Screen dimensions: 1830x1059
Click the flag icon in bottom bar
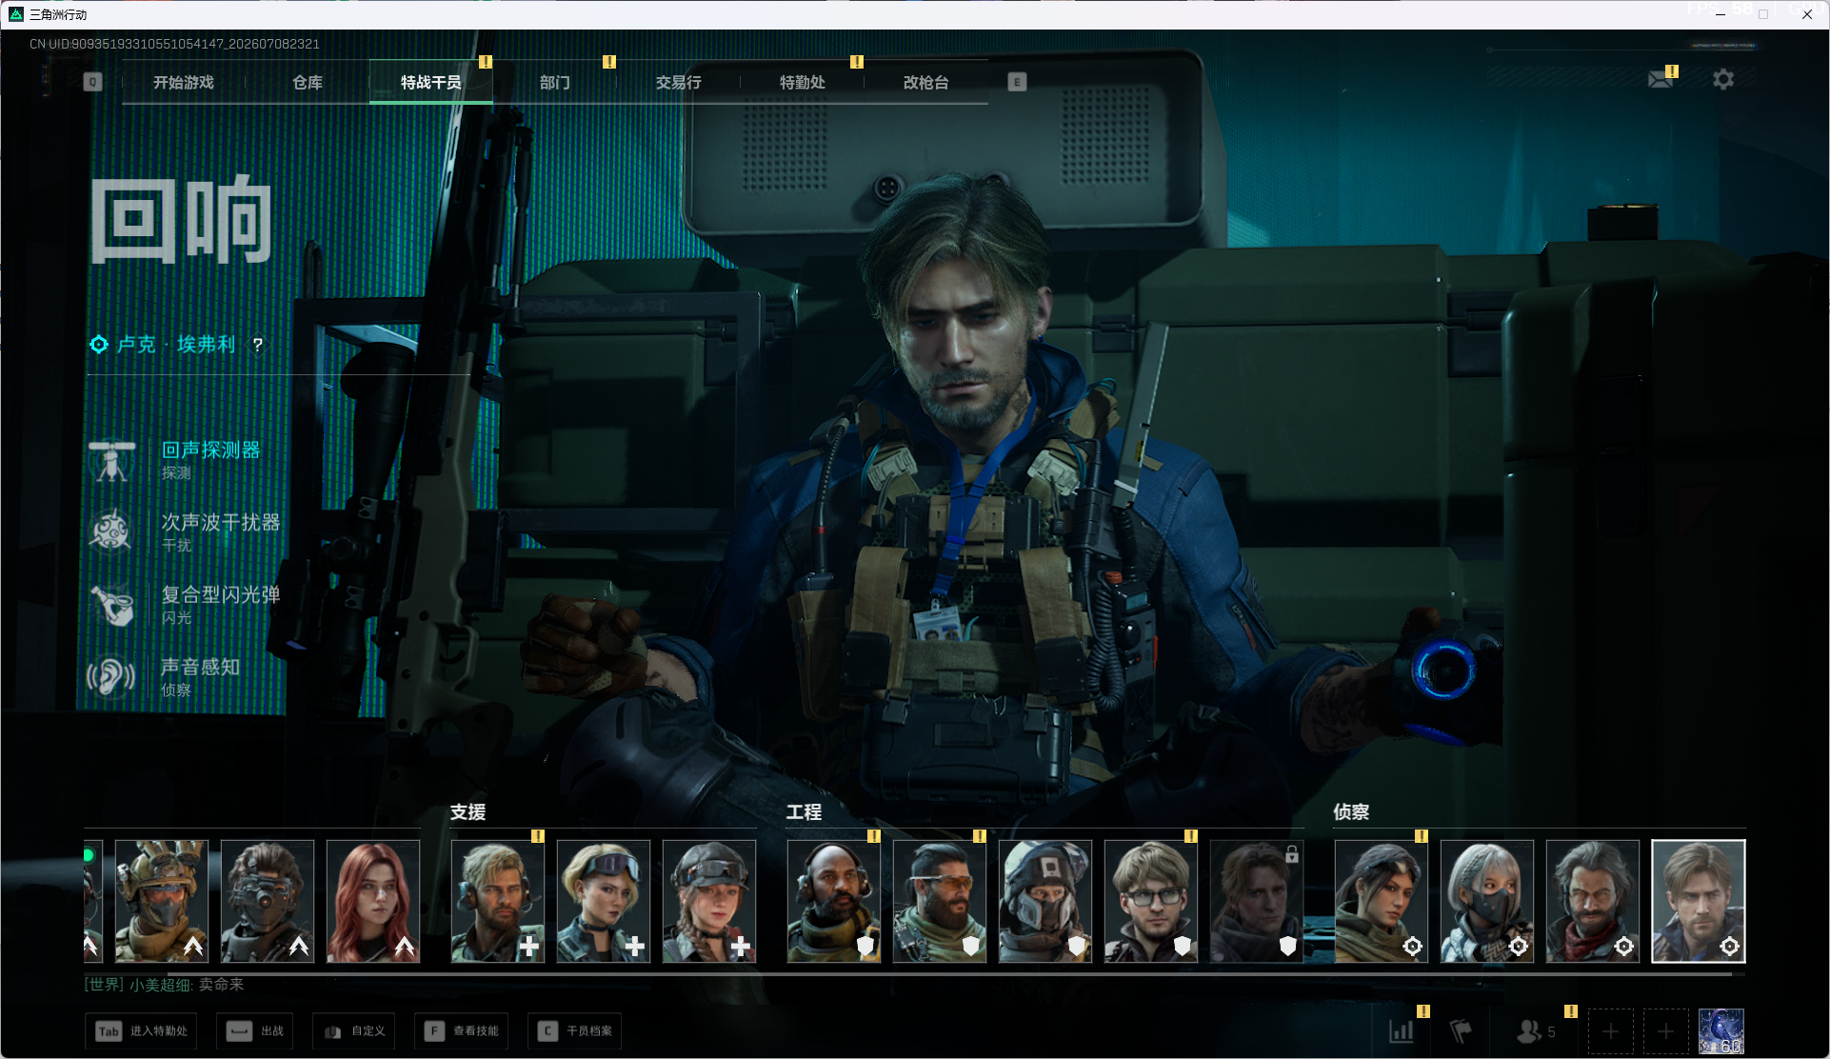[x=1461, y=1031]
